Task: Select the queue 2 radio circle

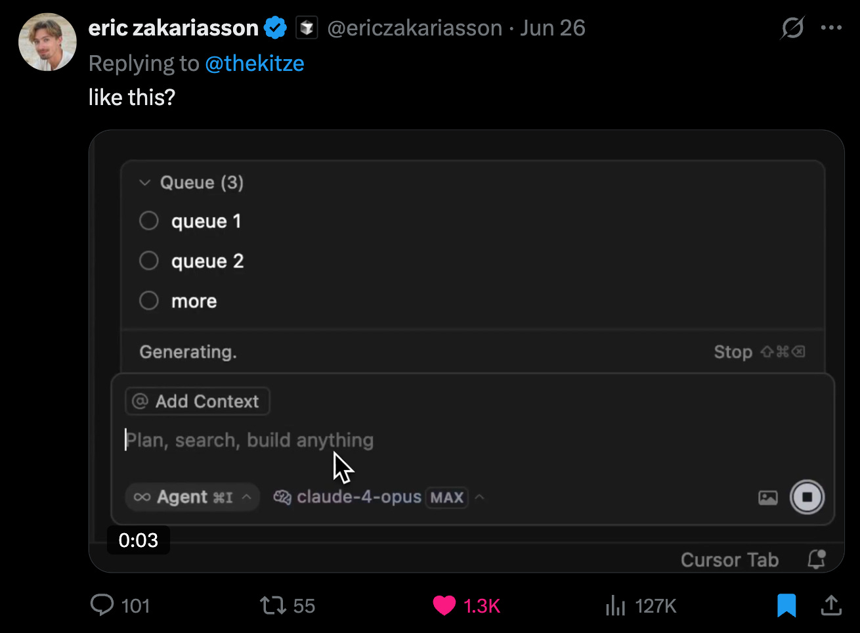Action: pyautogui.click(x=149, y=261)
